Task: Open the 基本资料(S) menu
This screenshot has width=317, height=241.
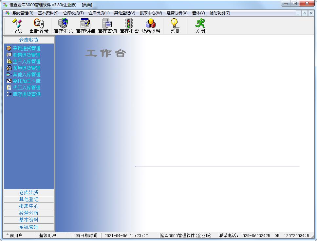Action: 48,13
